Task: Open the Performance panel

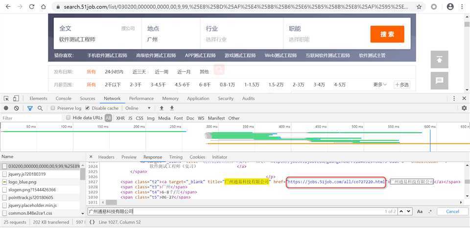Action: click(141, 98)
